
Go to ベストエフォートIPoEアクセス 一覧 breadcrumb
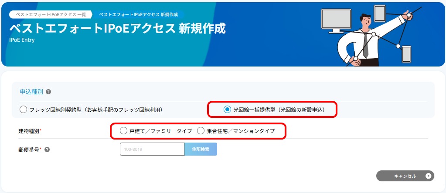click(x=51, y=14)
